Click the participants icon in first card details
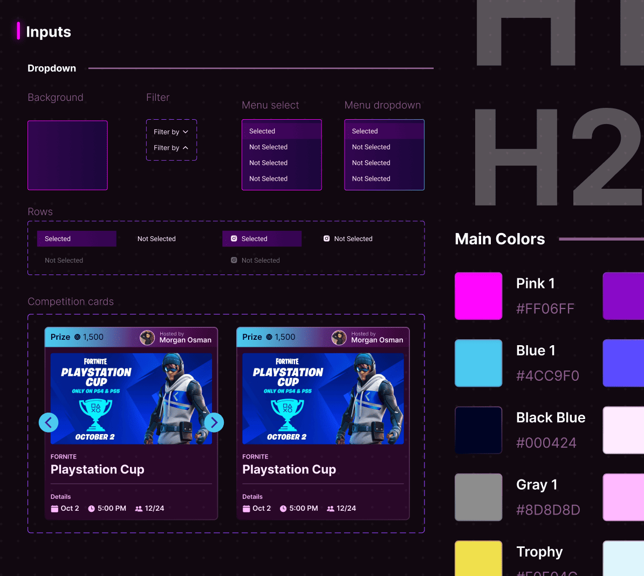The height and width of the screenshot is (576, 644). coord(139,509)
